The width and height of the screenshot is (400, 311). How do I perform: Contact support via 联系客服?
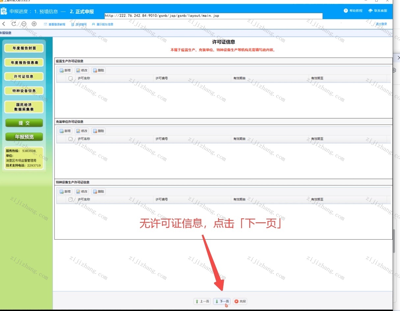pyautogui.click(x=378, y=11)
